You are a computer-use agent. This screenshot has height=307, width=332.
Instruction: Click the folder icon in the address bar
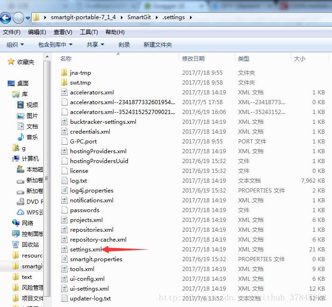point(36,17)
